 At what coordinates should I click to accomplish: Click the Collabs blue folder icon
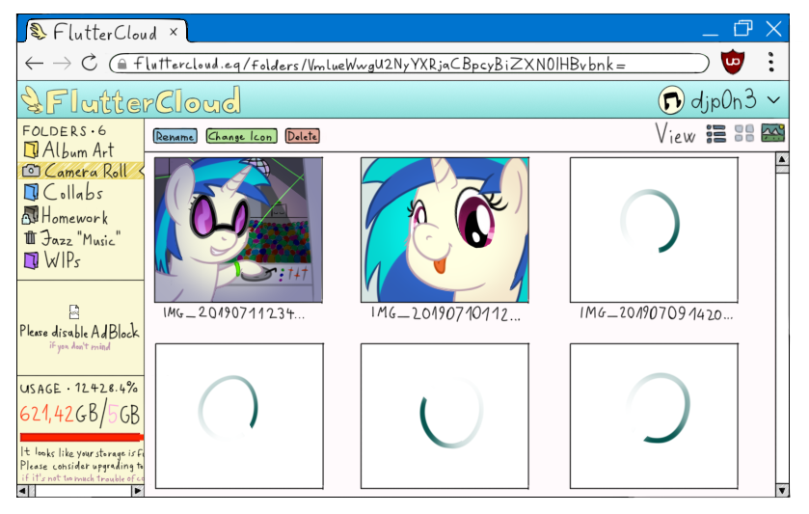coord(31,192)
